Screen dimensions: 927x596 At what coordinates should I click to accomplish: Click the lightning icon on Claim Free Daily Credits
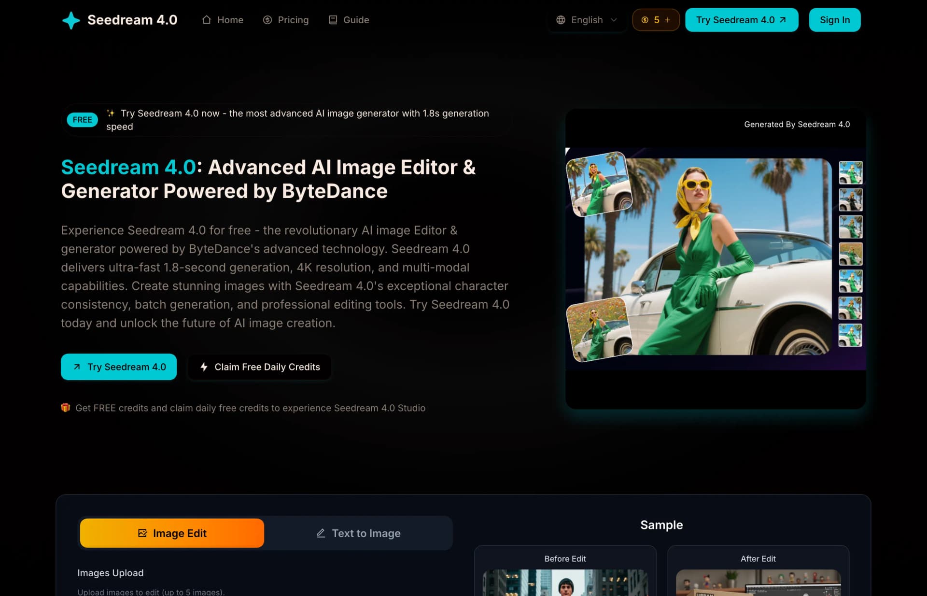[204, 367]
